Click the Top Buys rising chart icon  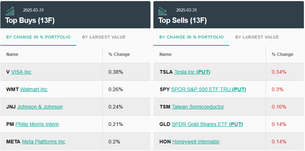(x=10, y=11)
